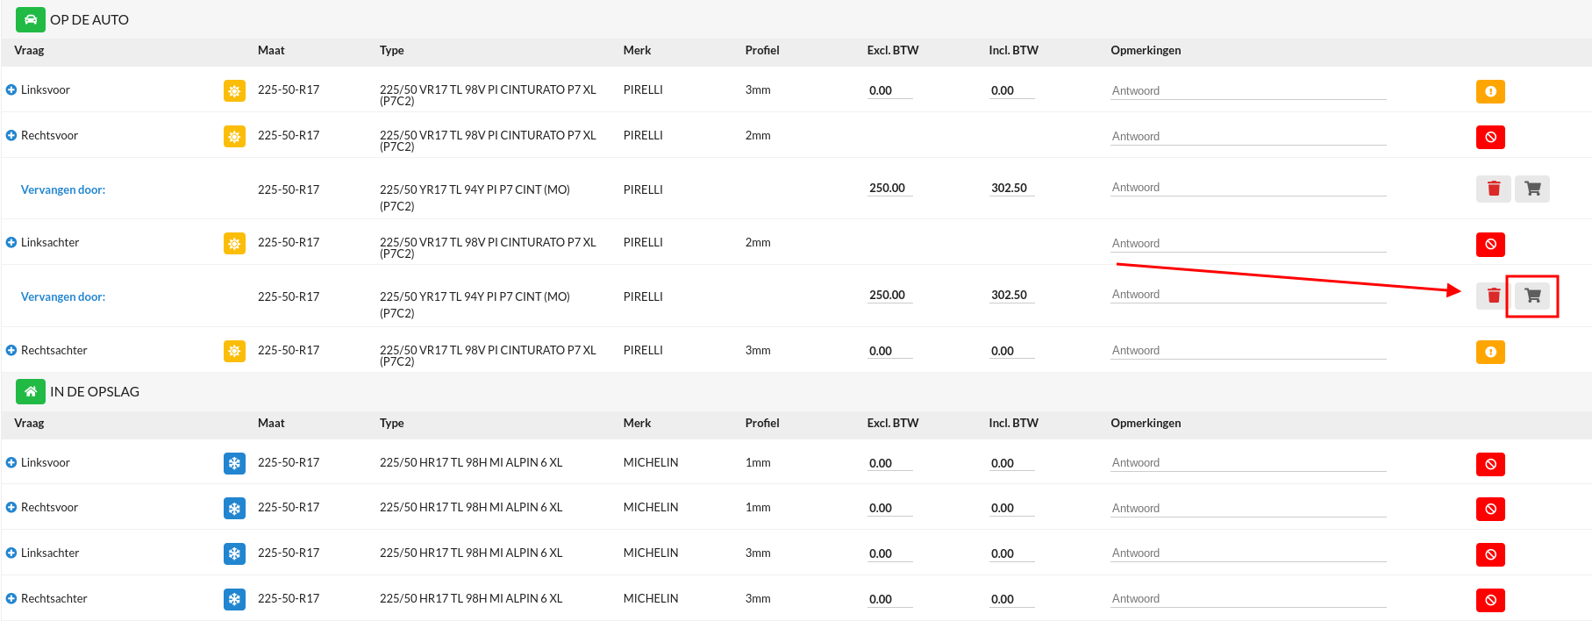Toggle the winter snowflake icon for stored Linksvoor
This screenshot has height=621, width=1592.
pos(234,463)
